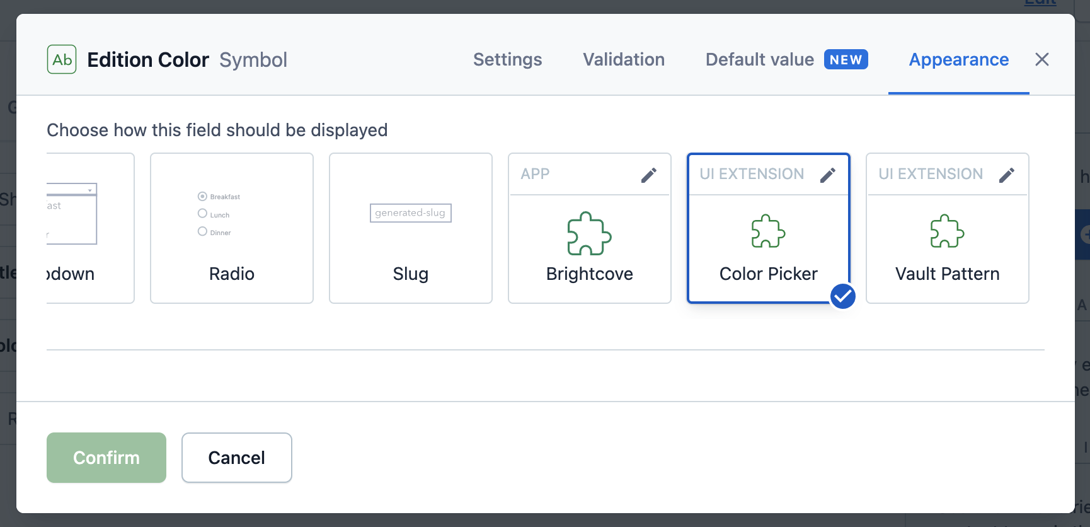Click the Cancel button
The width and height of the screenshot is (1090, 527).
tap(236, 458)
